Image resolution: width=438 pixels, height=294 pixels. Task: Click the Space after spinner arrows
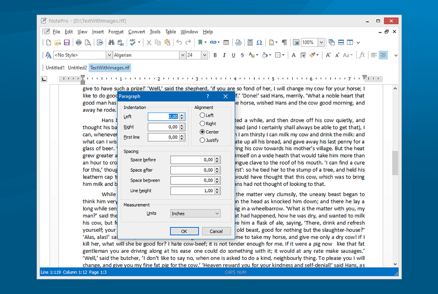(x=217, y=170)
